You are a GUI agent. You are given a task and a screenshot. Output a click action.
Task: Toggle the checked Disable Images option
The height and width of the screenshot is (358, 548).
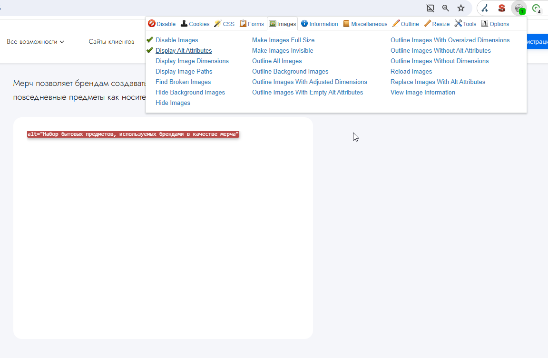tap(177, 40)
